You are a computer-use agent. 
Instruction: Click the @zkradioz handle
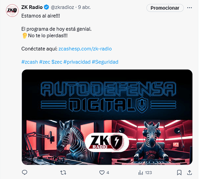coord(62,7)
